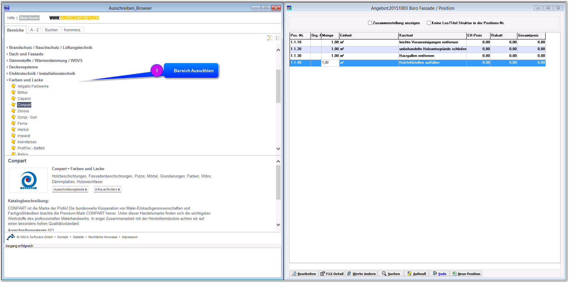The height and width of the screenshot is (283, 569).
Task: Click the Angebot window title icon
Action: [289, 8]
